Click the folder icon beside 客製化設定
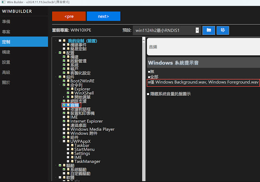This screenshot has width=260, height=182. [x=68, y=73]
